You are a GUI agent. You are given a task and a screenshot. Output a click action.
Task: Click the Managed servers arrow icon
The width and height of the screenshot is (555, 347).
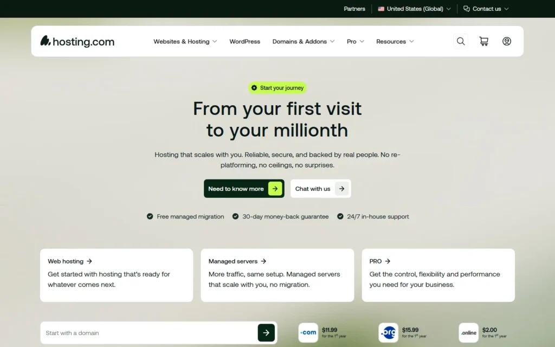click(x=263, y=261)
